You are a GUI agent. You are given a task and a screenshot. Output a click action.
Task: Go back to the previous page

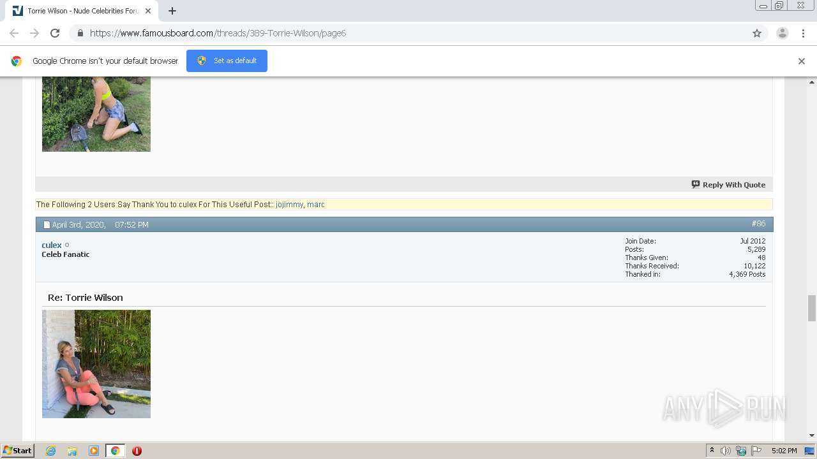pos(14,33)
